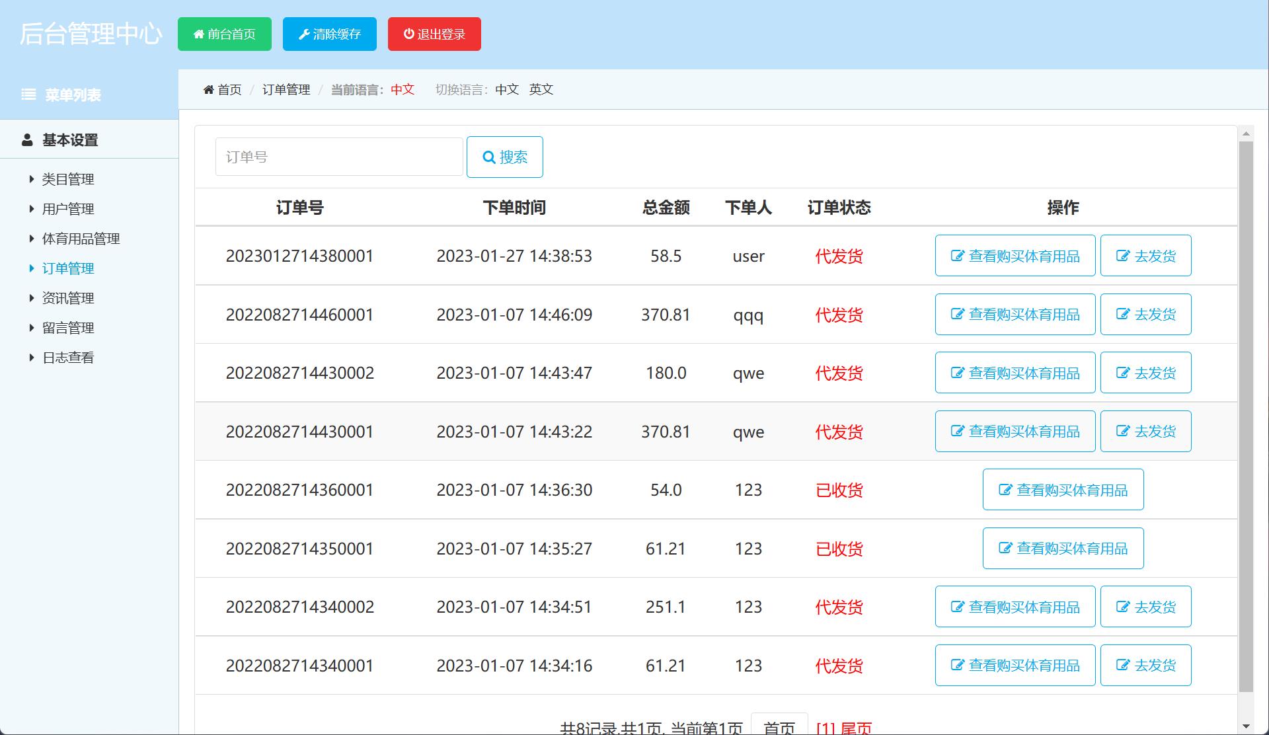1269x735 pixels.
Task: Click the menu list icon beside 菜单列表
Action: coord(28,95)
